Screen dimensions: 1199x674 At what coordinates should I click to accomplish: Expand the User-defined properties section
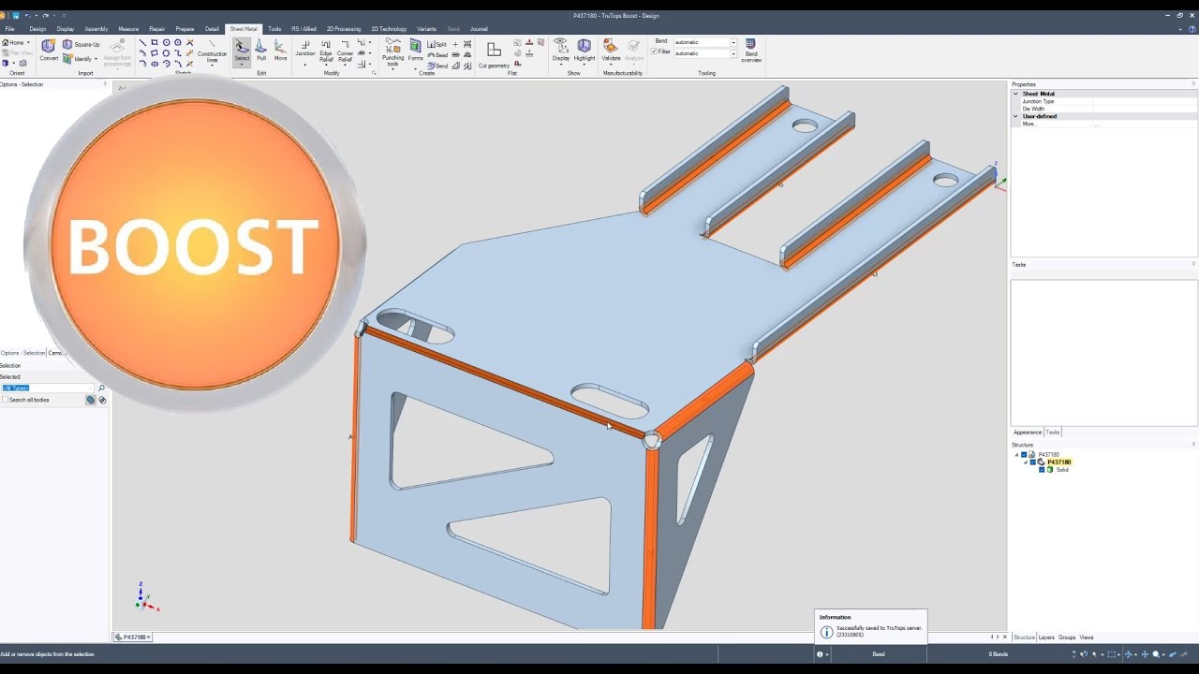[x=1015, y=116]
